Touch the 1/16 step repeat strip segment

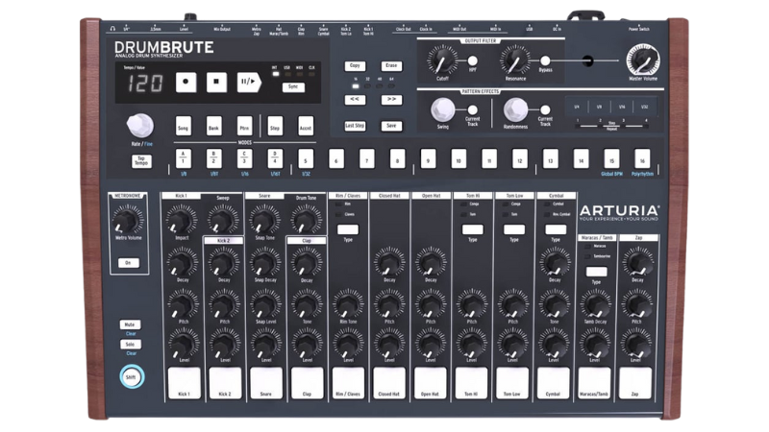pos(622,107)
